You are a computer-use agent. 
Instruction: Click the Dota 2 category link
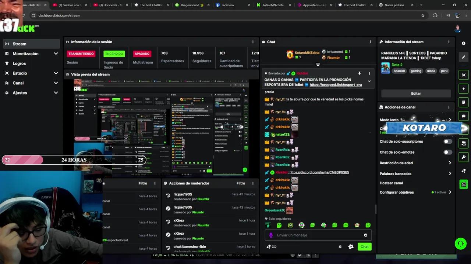pyautogui.click(x=397, y=65)
